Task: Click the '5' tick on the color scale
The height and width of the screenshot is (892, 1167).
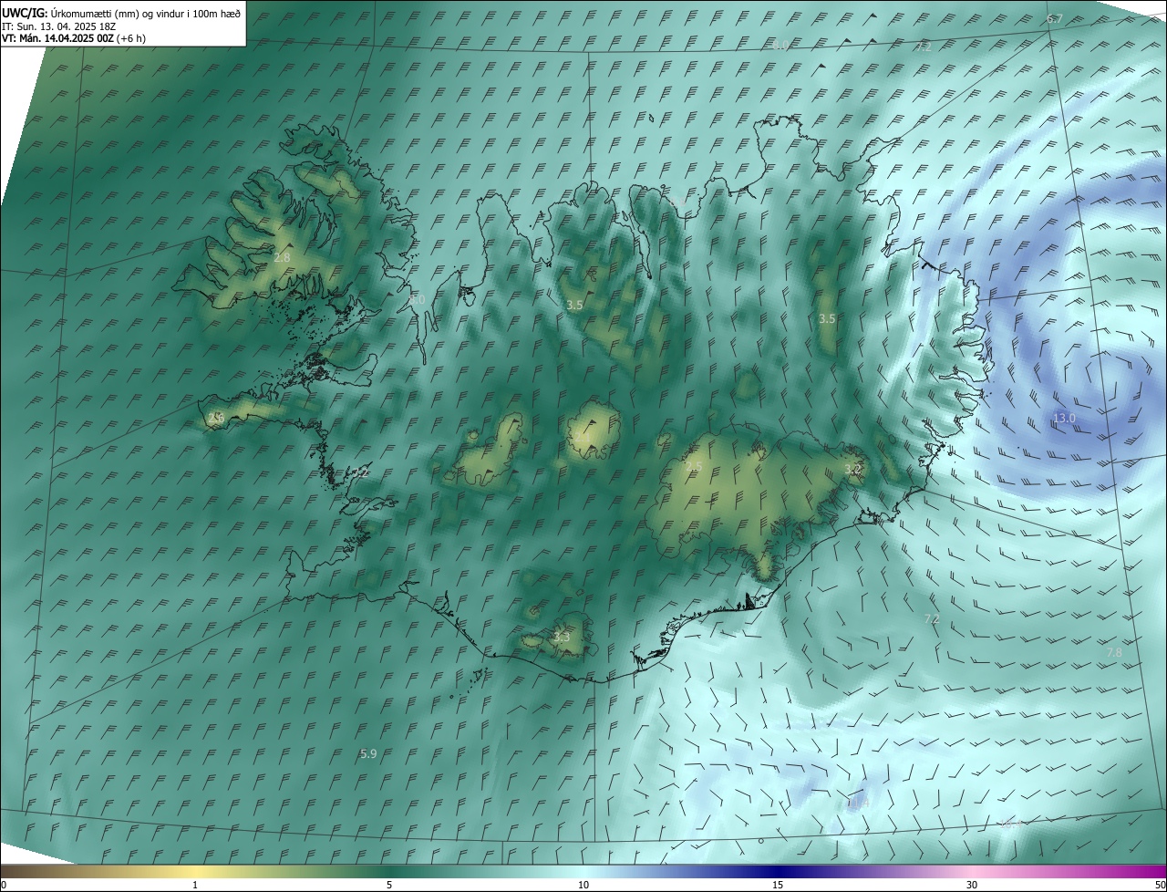Action: pyautogui.click(x=389, y=885)
